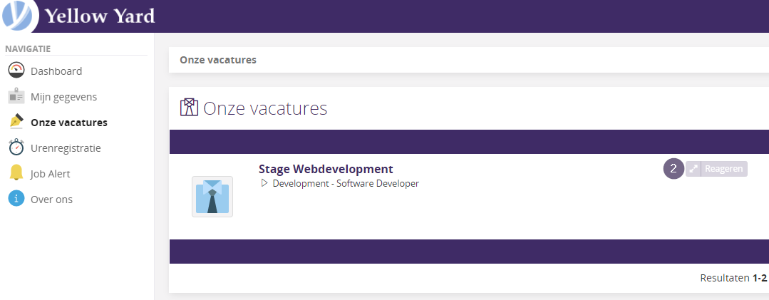Open the Dashboard menu item
The image size is (769, 300).
(x=56, y=71)
